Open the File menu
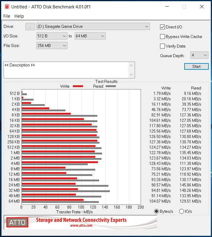This screenshot has width=212, height=237. point(7,16)
